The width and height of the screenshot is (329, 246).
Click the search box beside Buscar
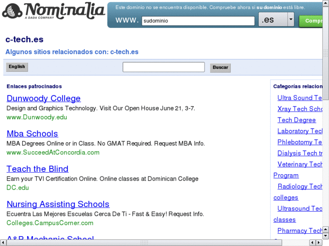[163, 67]
